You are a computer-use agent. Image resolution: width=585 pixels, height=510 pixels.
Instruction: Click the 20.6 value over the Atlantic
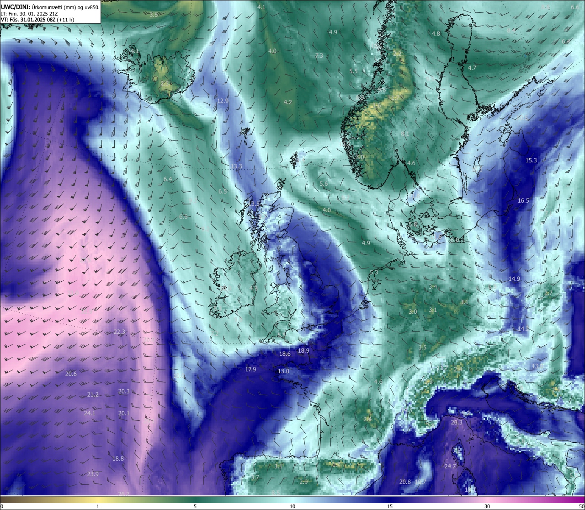(71, 374)
